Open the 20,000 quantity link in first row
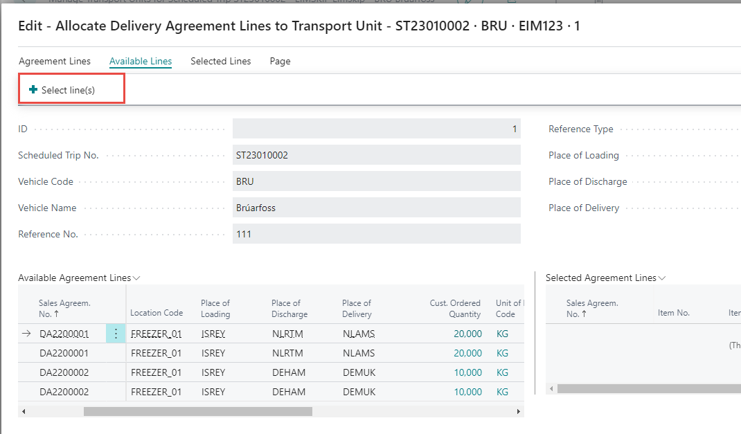 pyautogui.click(x=467, y=334)
